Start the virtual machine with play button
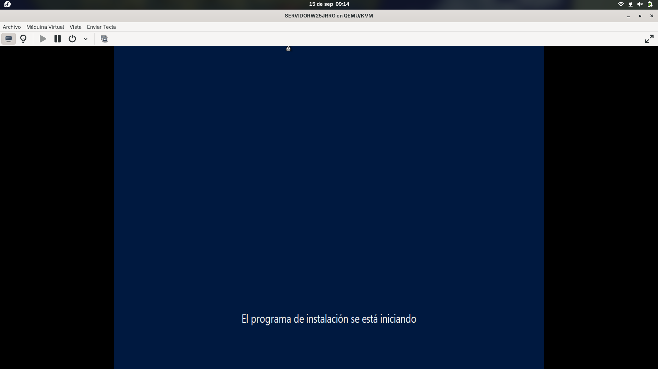658x369 pixels. point(43,39)
